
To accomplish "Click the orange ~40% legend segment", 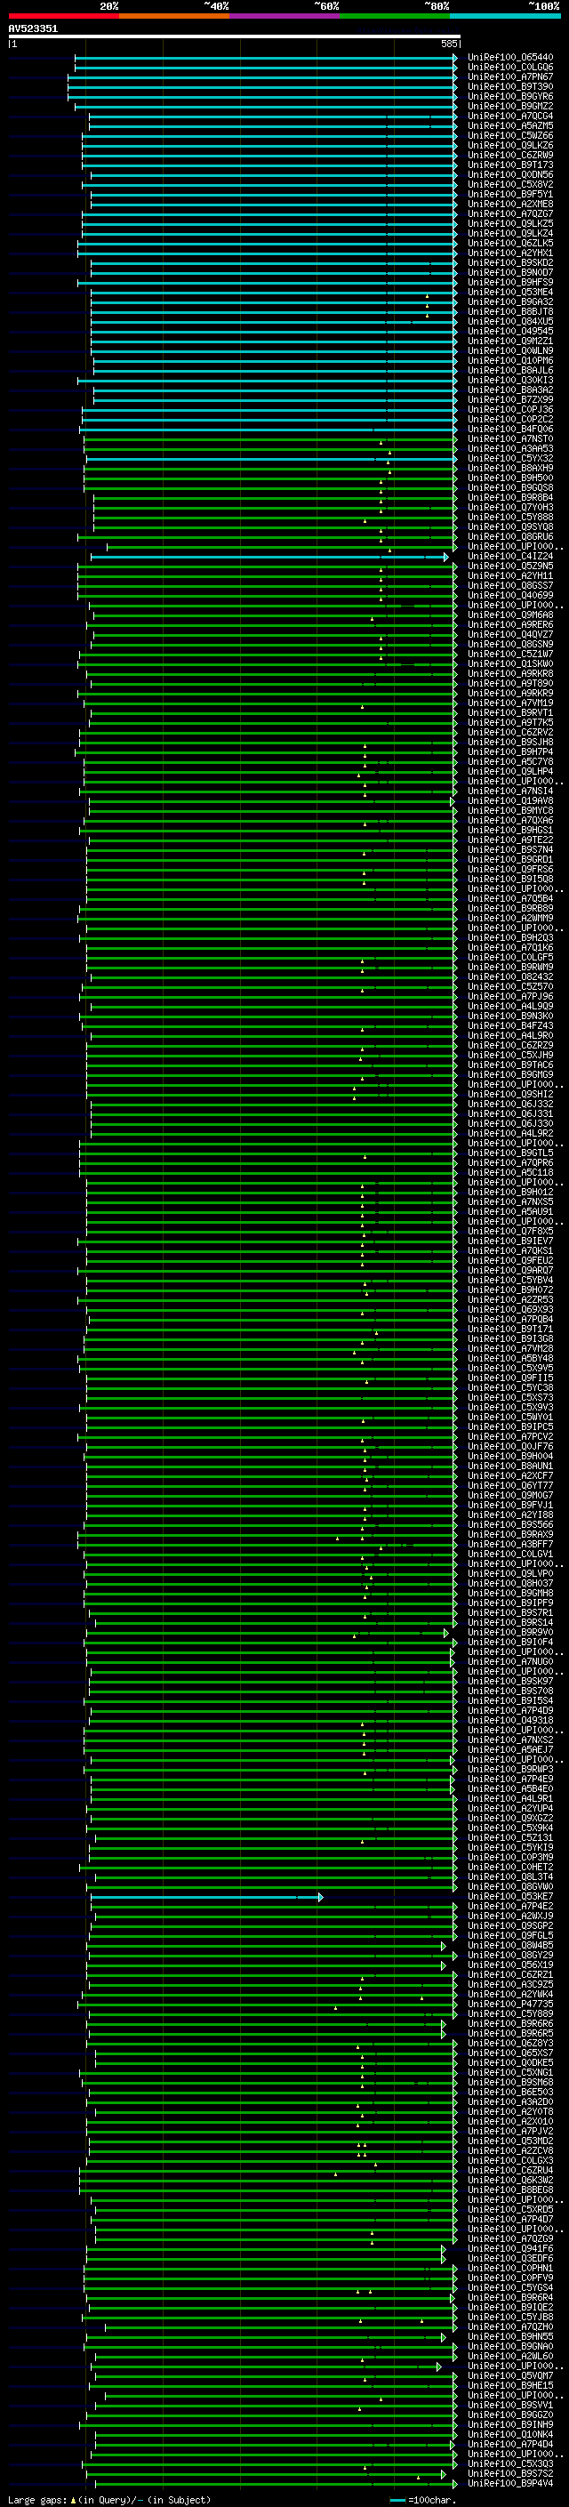I will pyautogui.click(x=174, y=16).
